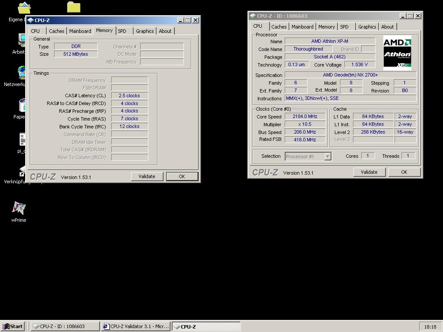This screenshot has width=443, height=332.
Task: Open Memory tab in ID 1086603 window
Action: click(327, 27)
